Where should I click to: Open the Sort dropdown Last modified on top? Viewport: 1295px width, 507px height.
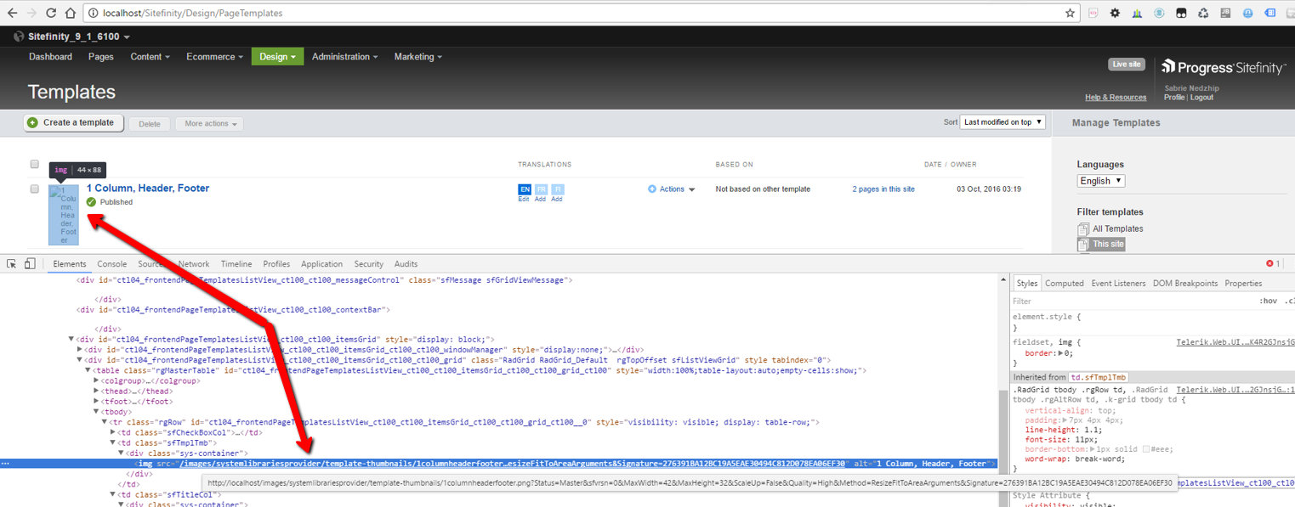[x=1003, y=122]
